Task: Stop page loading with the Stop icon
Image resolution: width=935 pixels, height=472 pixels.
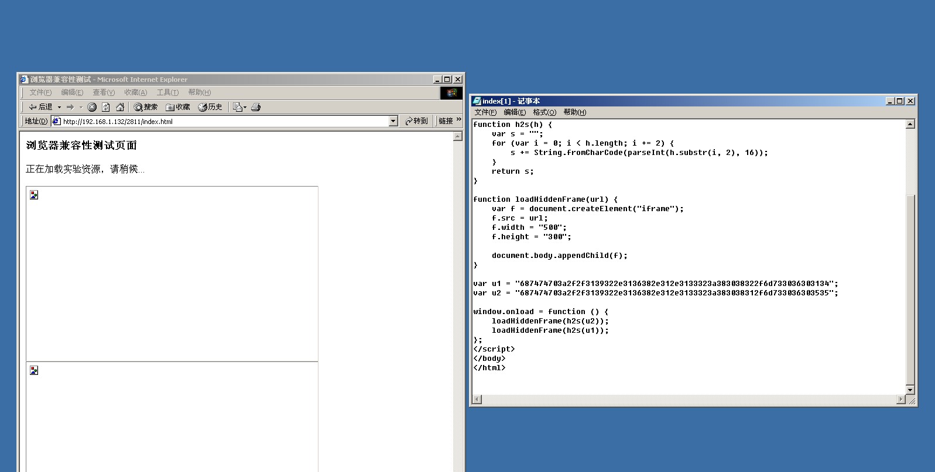Action: pos(92,107)
